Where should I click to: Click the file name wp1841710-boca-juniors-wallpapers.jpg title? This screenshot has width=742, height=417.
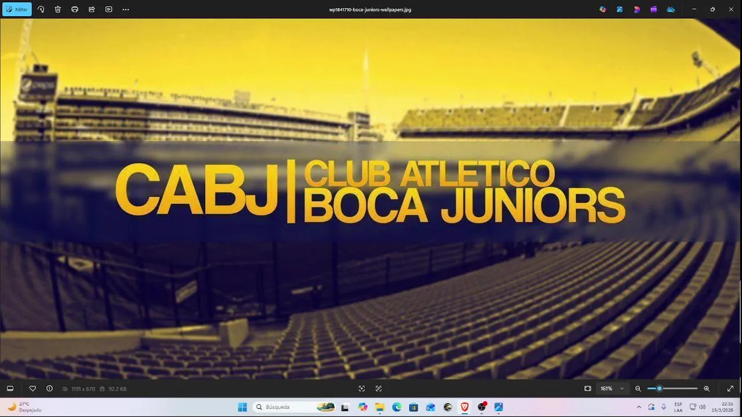[x=370, y=9]
